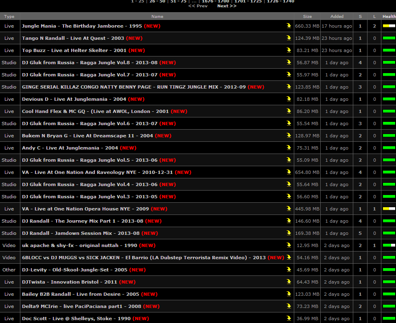Click download arrow for Opera House NYE 2009
The image size is (396, 323).
[x=289, y=208]
